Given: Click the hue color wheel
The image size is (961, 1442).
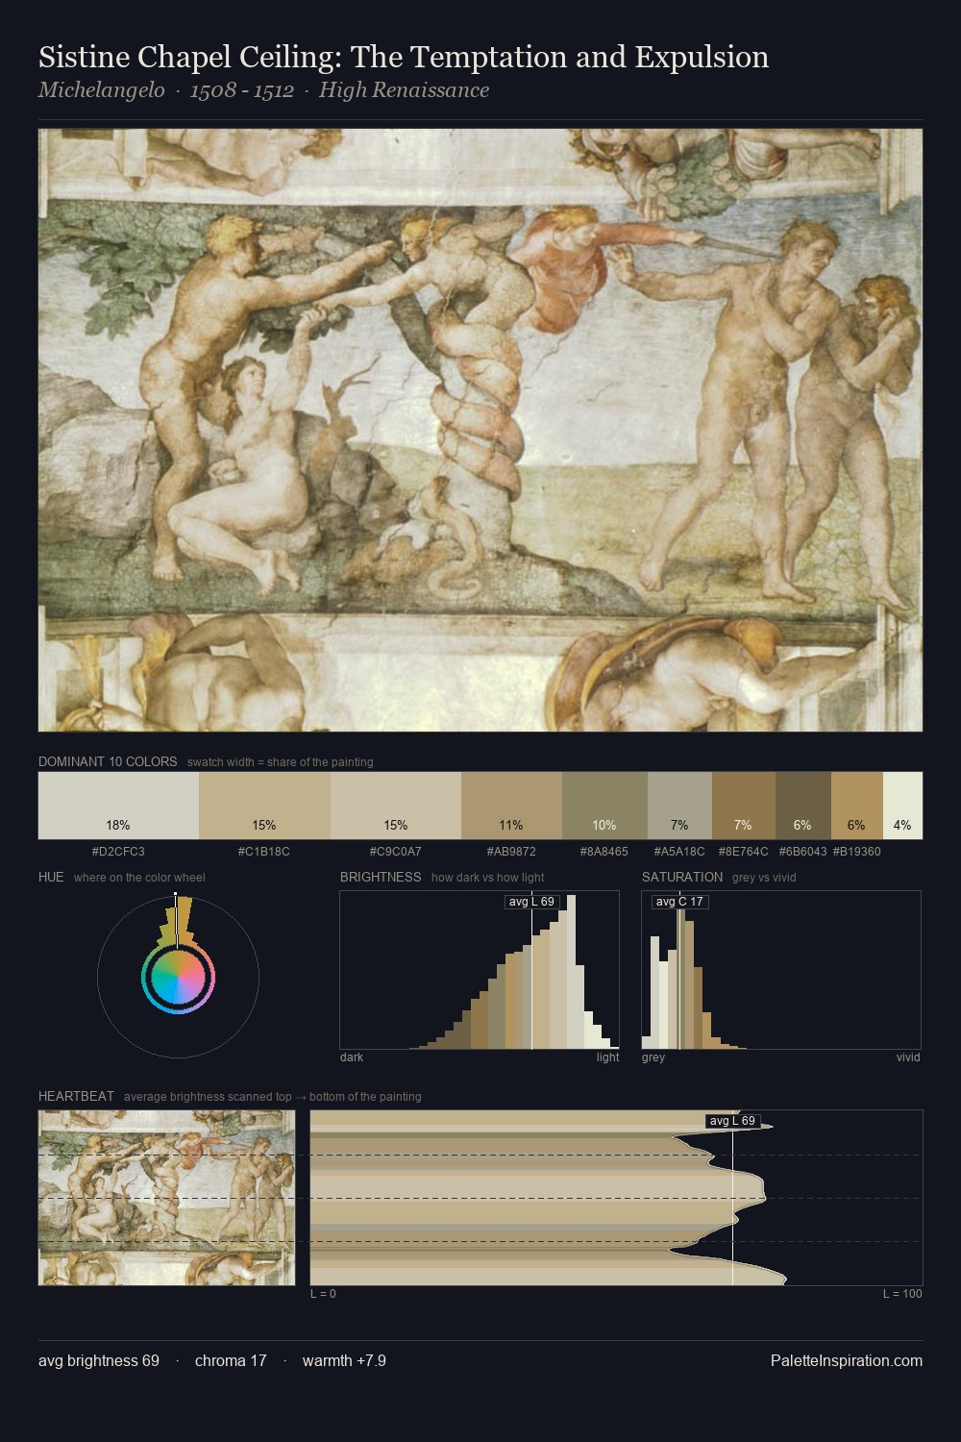Looking at the screenshot, I should [178, 978].
